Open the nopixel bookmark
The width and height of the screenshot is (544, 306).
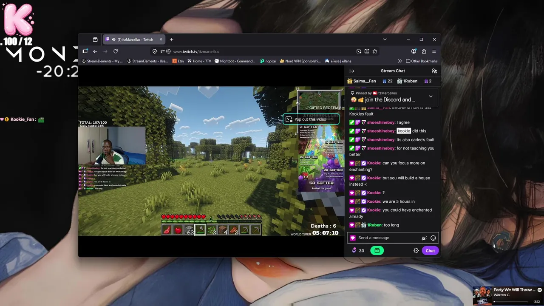coord(268,61)
